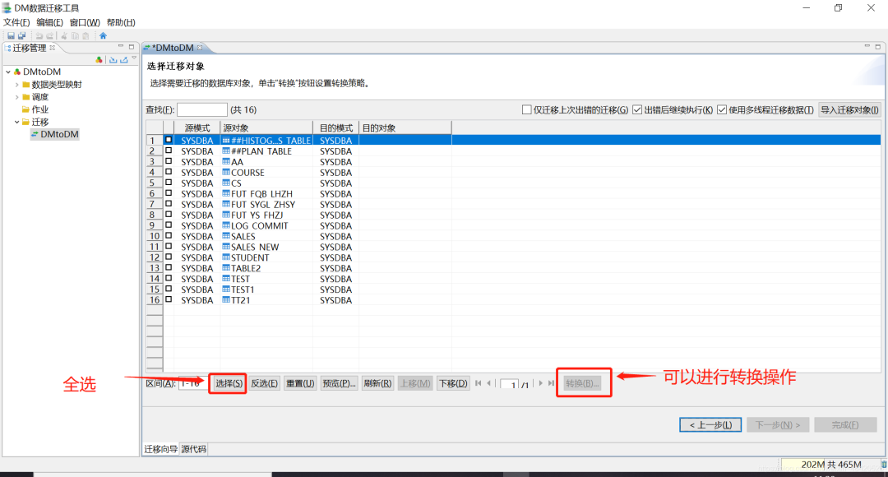
Task: Click the Save All toolbar icon
Action: [21, 35]
